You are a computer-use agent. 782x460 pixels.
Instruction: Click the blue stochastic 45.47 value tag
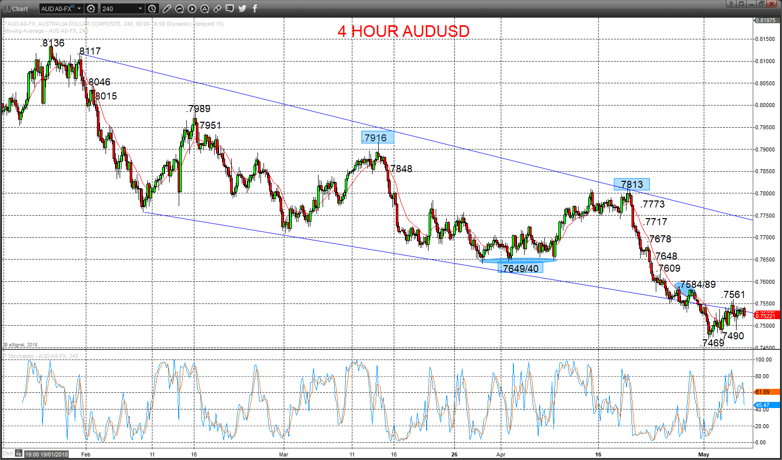point(766,405)
